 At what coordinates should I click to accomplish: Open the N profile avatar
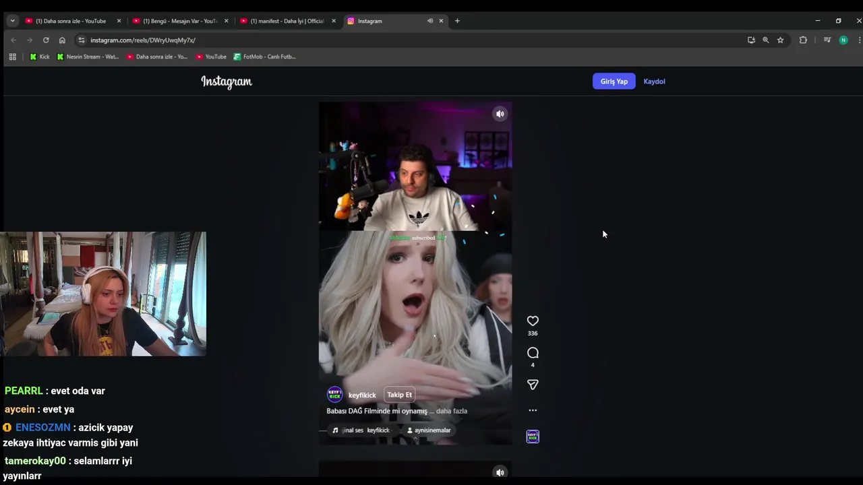[x=843, y=40]
